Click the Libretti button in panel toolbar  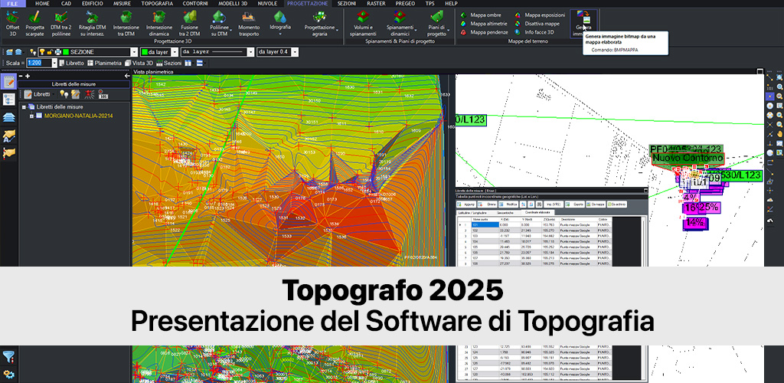point(38,94)
